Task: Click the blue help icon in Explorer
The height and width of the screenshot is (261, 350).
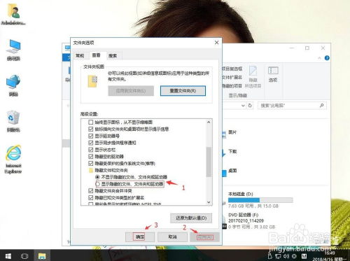Action: click(x=327, y=58)
